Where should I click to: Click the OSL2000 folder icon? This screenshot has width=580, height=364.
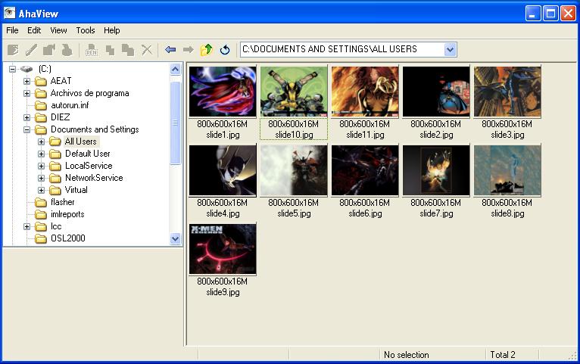[41, 238]
